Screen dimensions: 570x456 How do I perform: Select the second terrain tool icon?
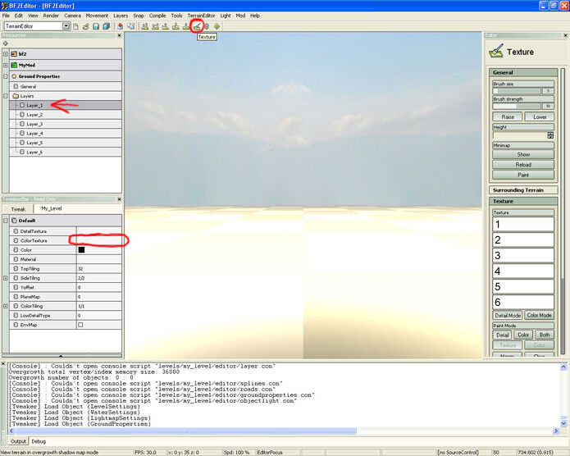155,26
